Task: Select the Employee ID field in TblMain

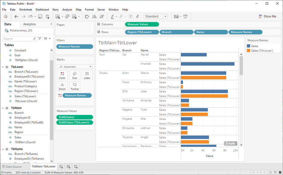Action: [22, 118]
